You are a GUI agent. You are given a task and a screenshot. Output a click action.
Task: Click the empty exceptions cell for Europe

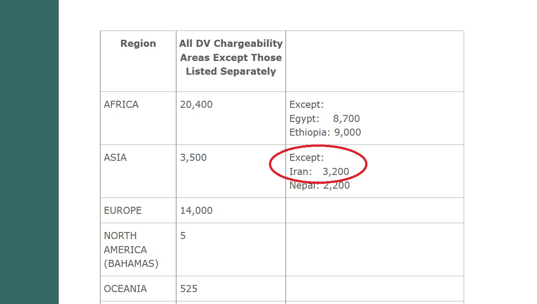(x=374, y=210)
